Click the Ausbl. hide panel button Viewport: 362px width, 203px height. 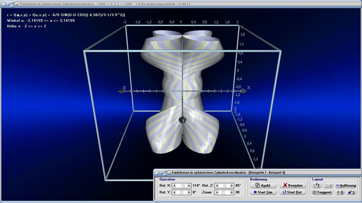[x=263, y=186]
